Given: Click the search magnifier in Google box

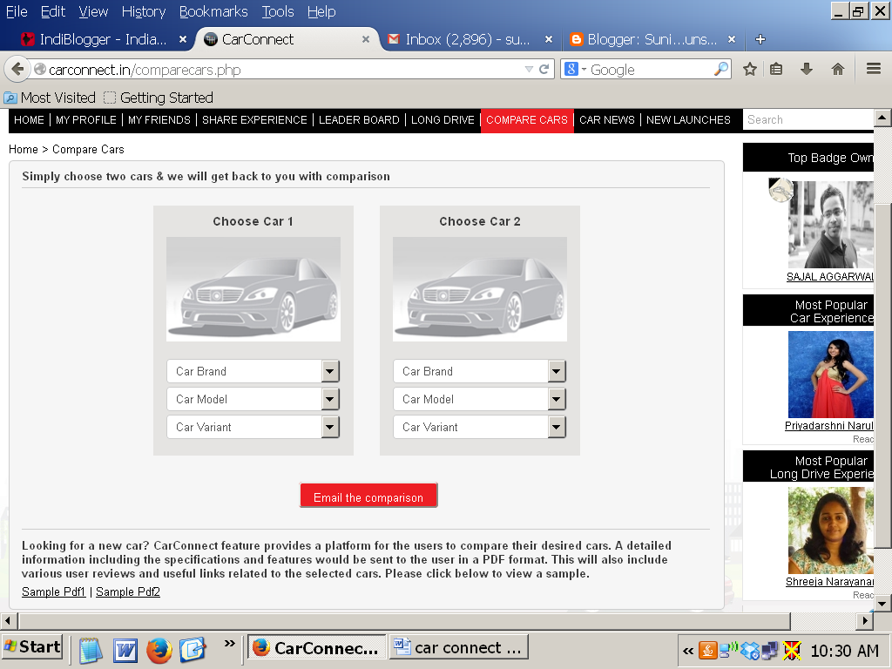Looking at the screenshot, I should (x=720, y=69).
